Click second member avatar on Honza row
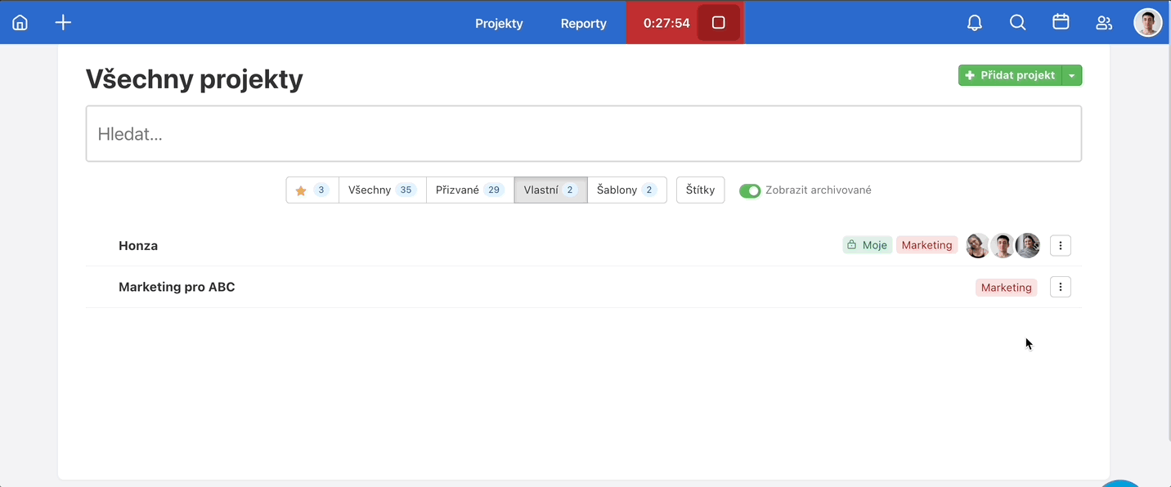1171x487 pixels. click(1003, 245)
